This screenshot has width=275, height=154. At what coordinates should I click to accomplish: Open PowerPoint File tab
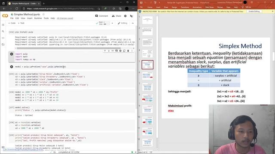pos(141,7)
